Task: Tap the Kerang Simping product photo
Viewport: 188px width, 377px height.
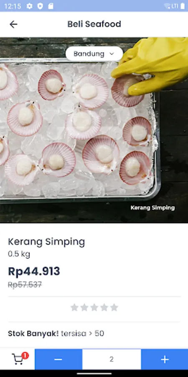Action: click(94, 130)
